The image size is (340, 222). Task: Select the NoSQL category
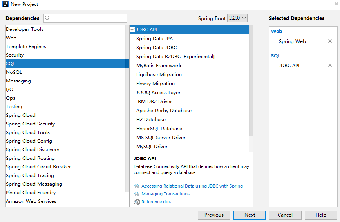tap(14, 72)
